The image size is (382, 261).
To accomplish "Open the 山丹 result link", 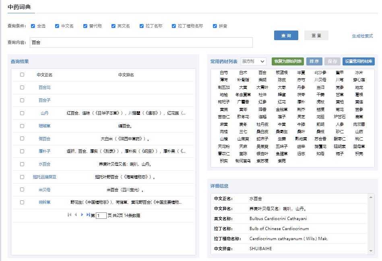I will pyautogui.click(x=45, y=113).
